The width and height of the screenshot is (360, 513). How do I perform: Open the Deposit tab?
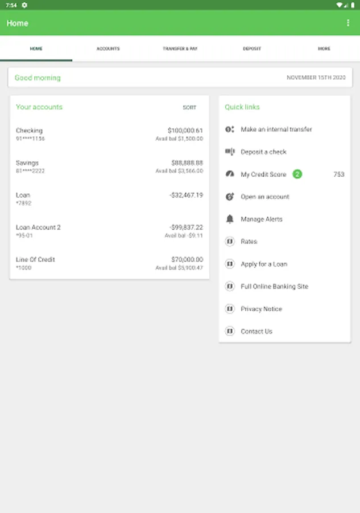tap(252, 48)
